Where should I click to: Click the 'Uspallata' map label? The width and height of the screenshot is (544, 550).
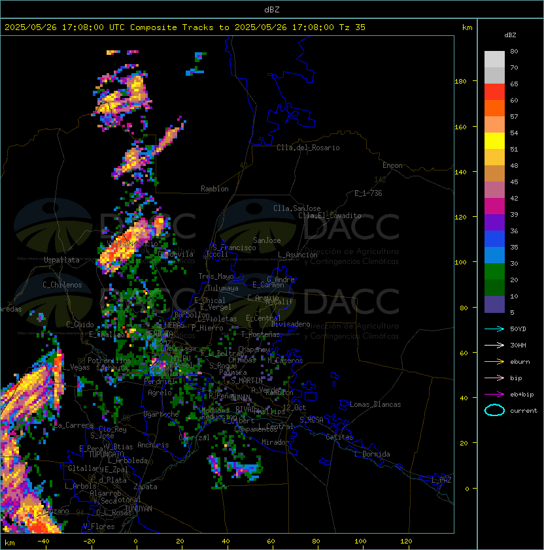[61, 260]
